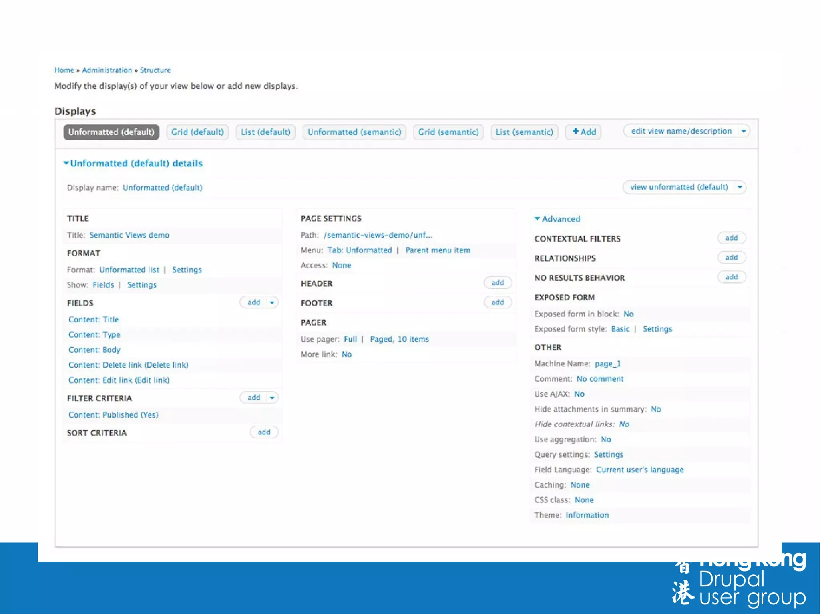Toggle the Use AJAX No setting
Screen dimensions: 820x614
579,394
